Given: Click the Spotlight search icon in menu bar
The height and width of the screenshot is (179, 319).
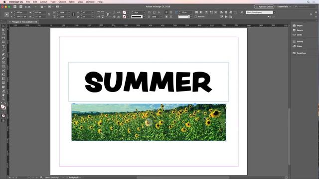Looking at the screenshot, I should pos(308,2).
